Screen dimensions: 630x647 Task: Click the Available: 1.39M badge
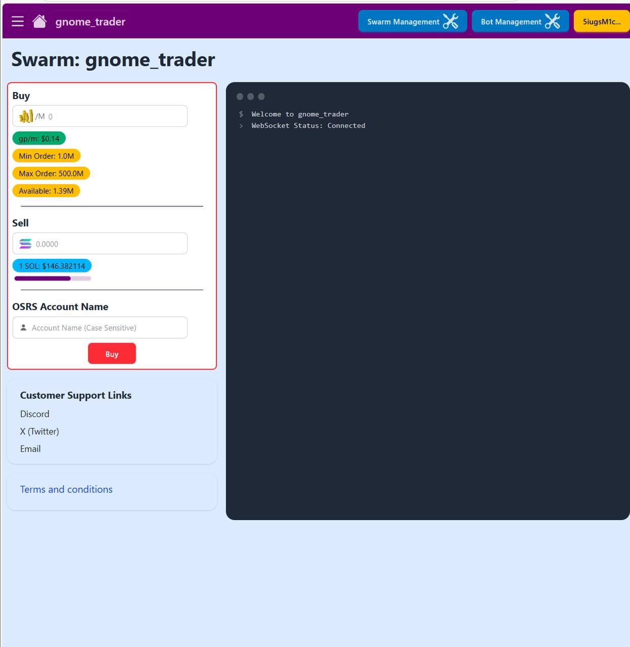click(x=46, y=191)
